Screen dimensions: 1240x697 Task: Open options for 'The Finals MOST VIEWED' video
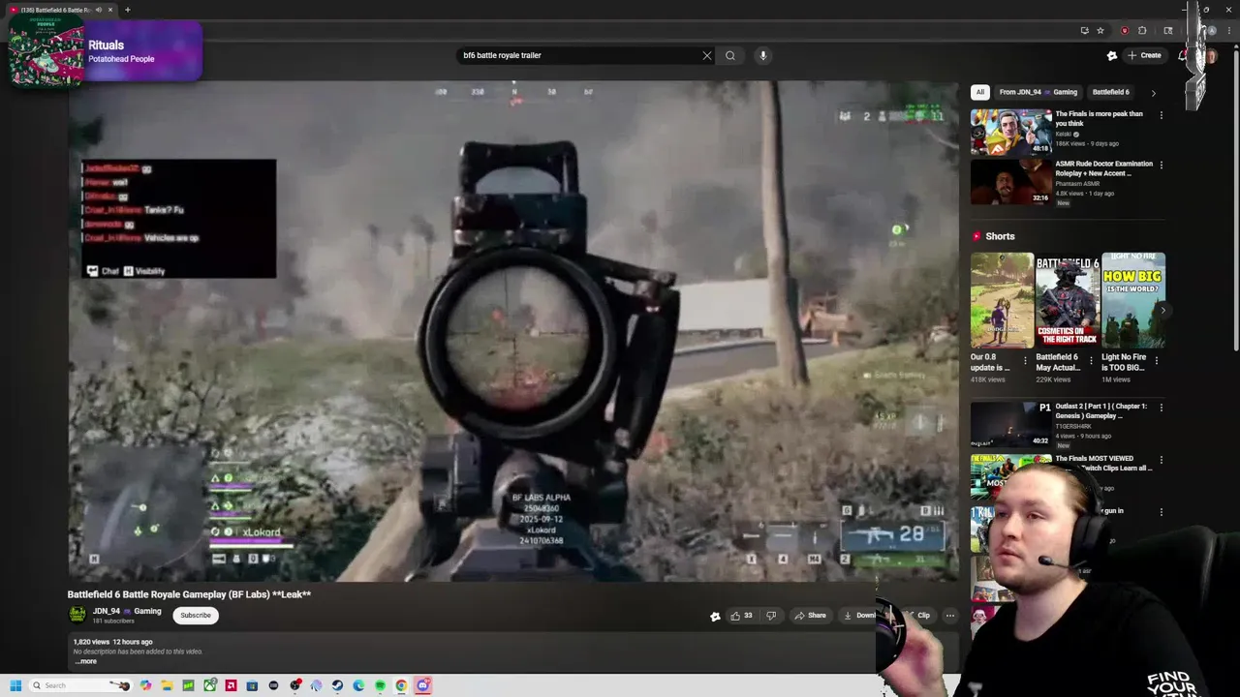pos(1161,460)
